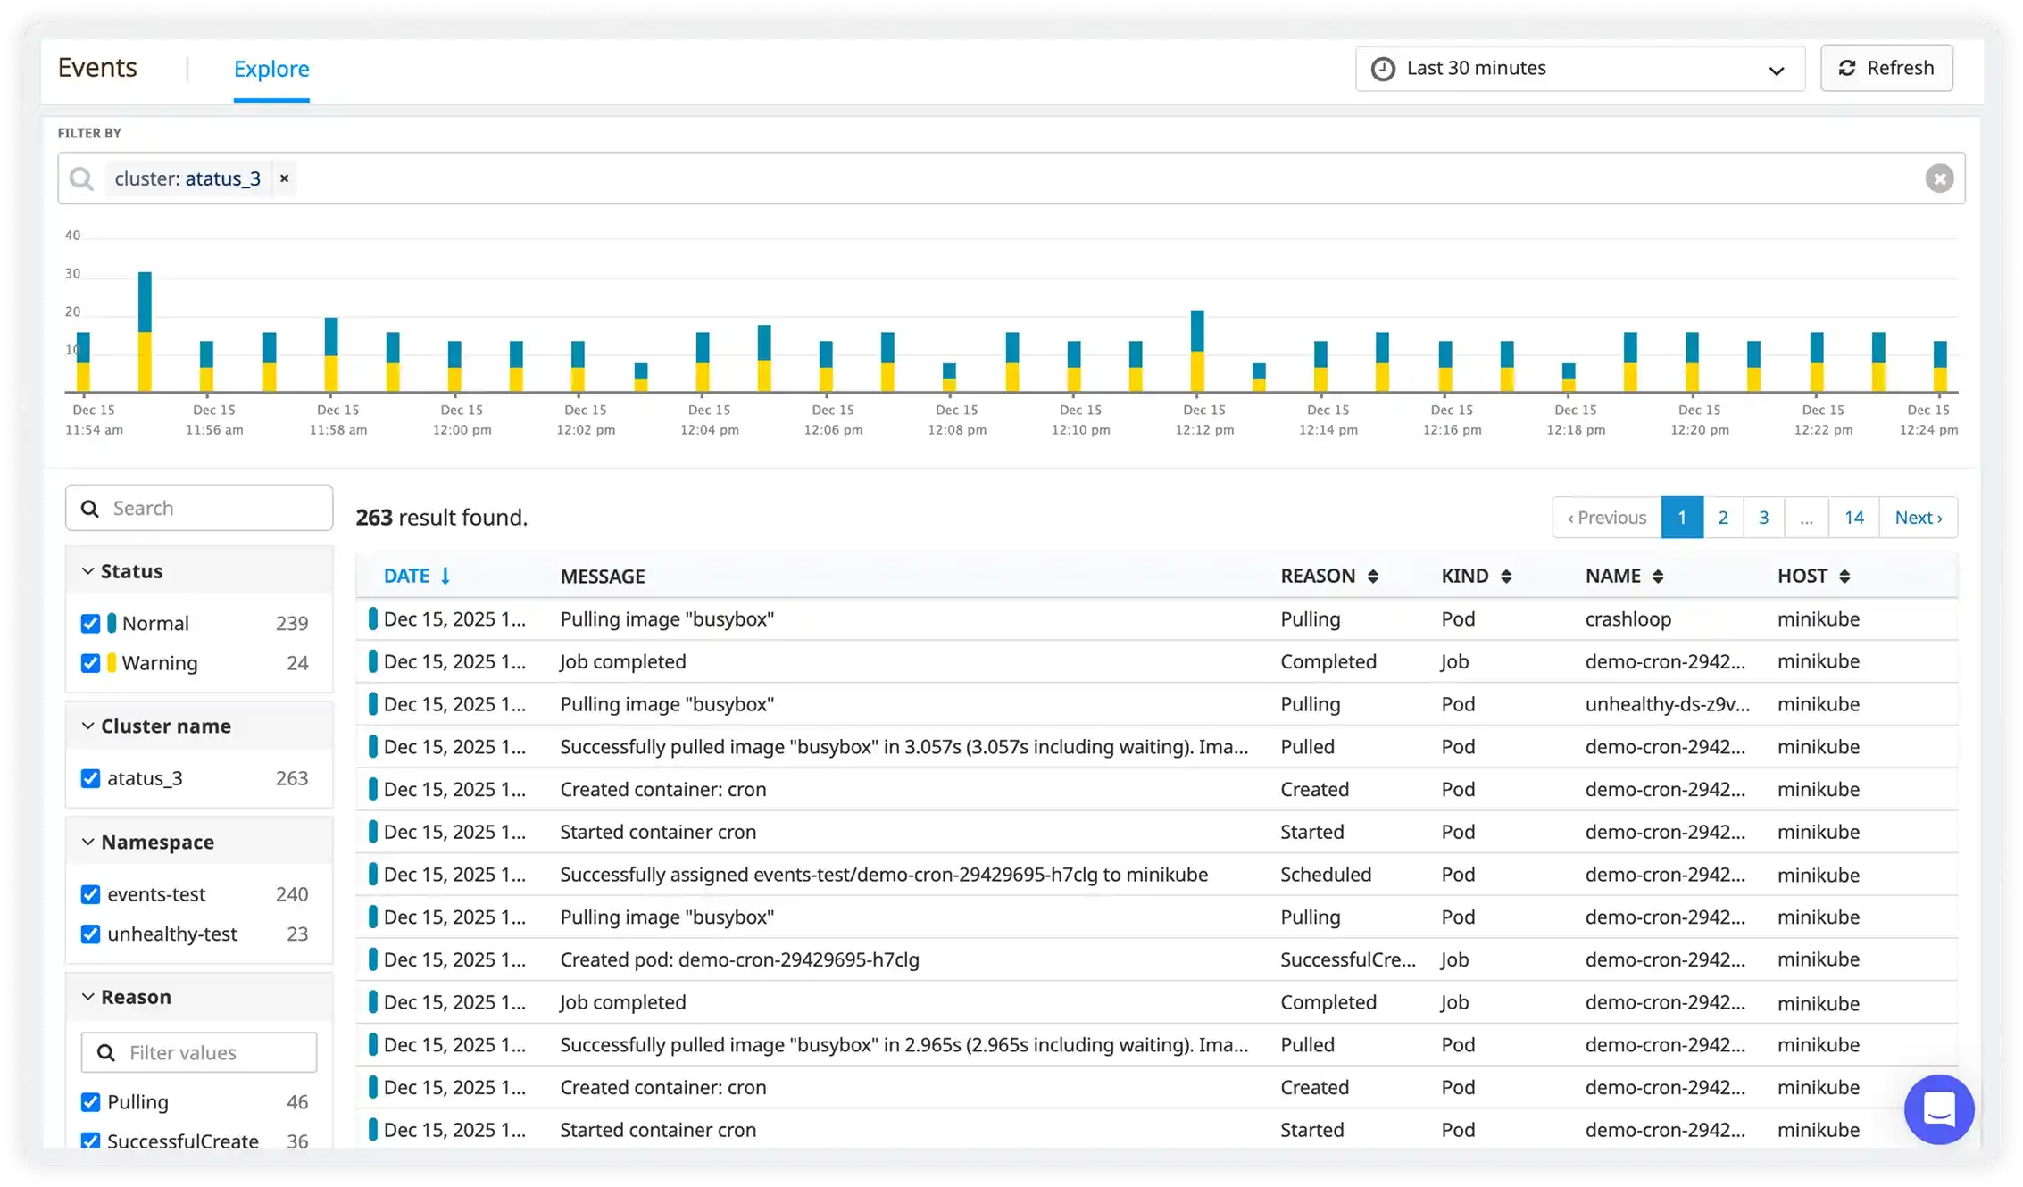
Task: Select the Explore tab
Action: (x=271, y=69)
